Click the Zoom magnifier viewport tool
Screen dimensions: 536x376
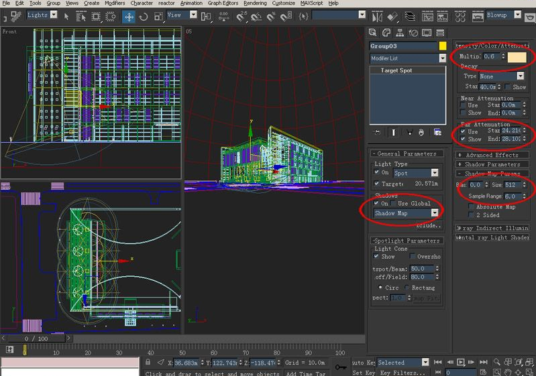coord(496,362)
